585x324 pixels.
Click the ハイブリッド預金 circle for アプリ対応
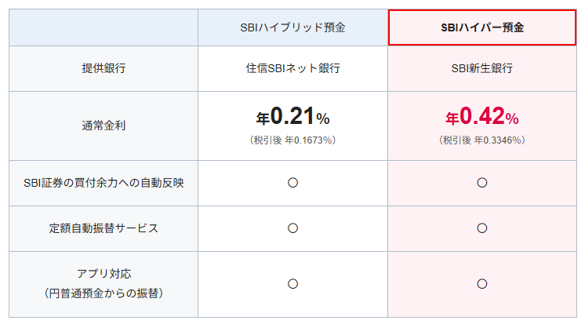pos(292,283)
